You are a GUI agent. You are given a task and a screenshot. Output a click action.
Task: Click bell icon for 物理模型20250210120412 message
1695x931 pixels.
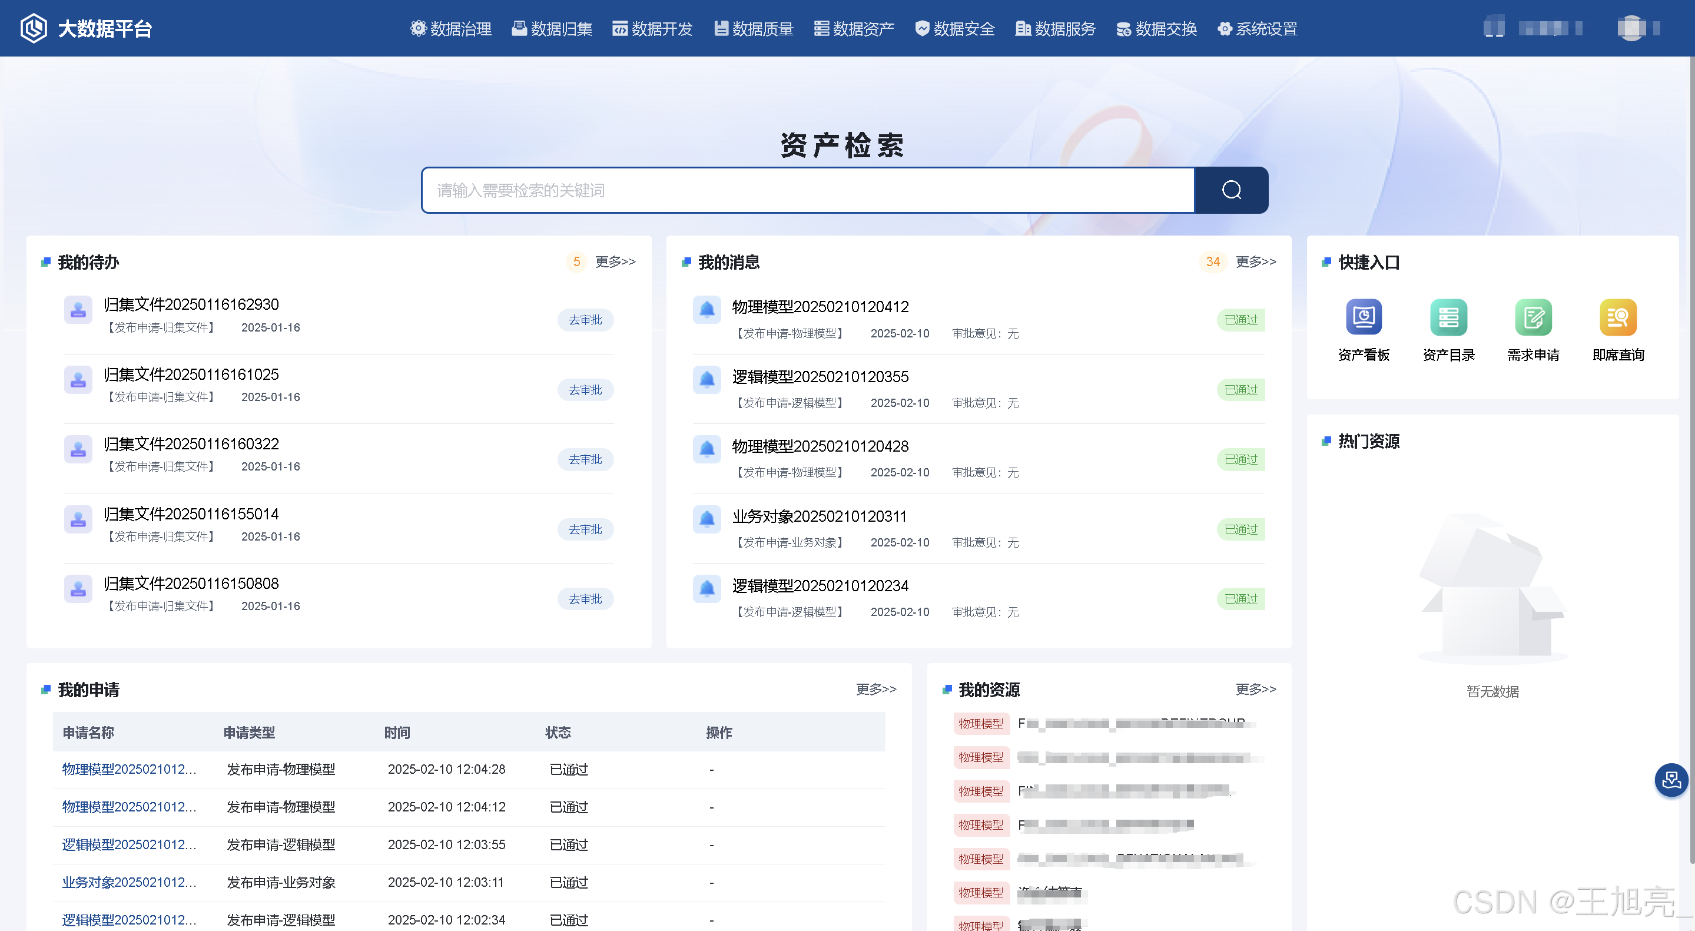(706, 309)
